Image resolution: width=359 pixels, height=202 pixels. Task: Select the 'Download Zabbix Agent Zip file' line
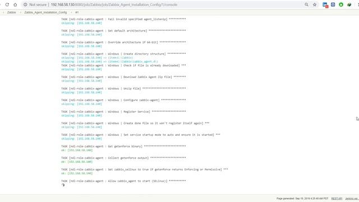coord(123,77)
